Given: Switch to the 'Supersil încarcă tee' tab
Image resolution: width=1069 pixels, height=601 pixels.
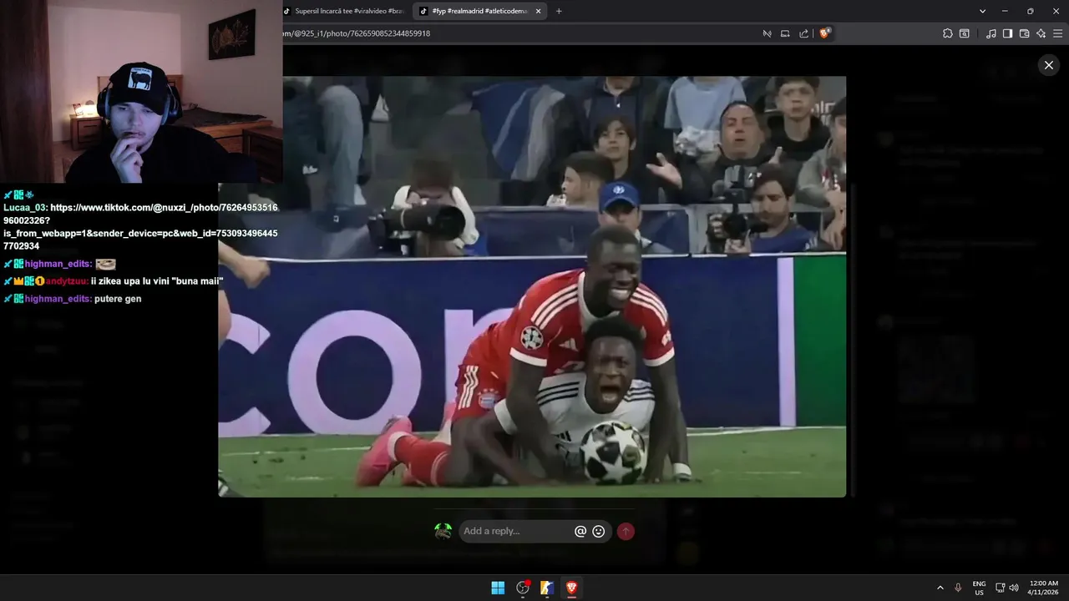Looking at the screenshot, I should click(x=343, y=11).
